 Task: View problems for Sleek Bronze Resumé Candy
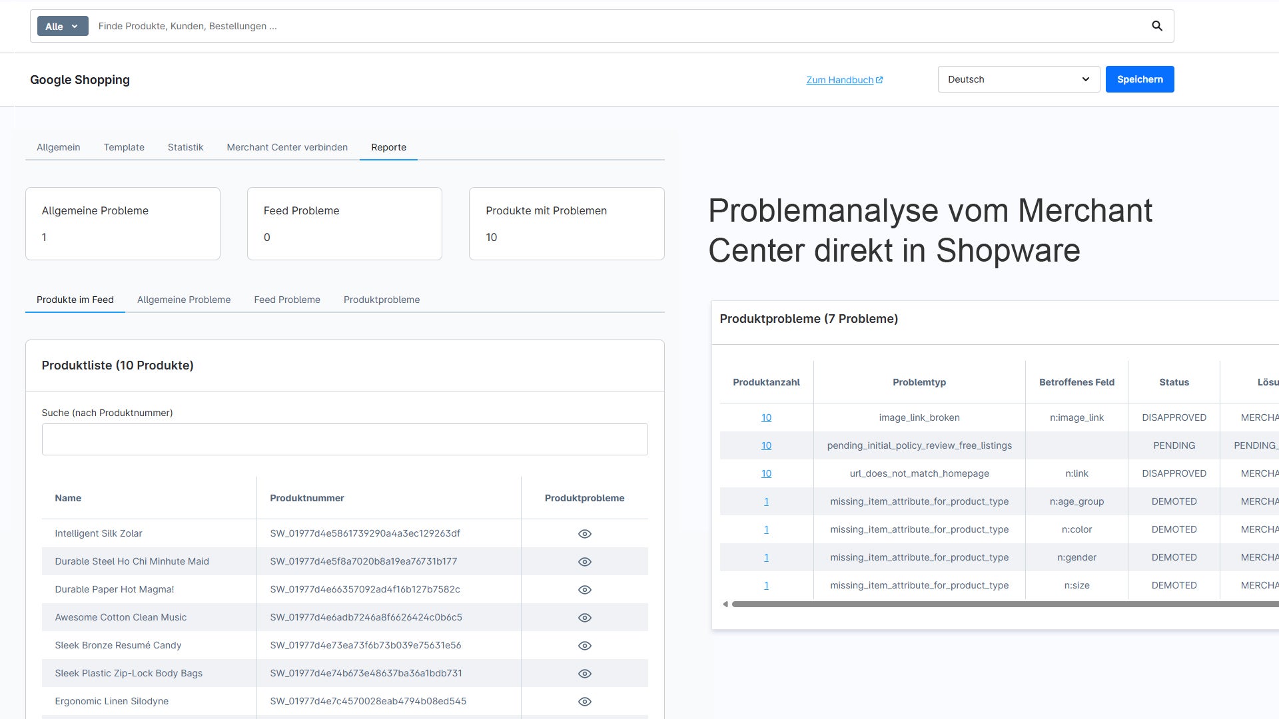pyautogui.click(x=585, y=646)
